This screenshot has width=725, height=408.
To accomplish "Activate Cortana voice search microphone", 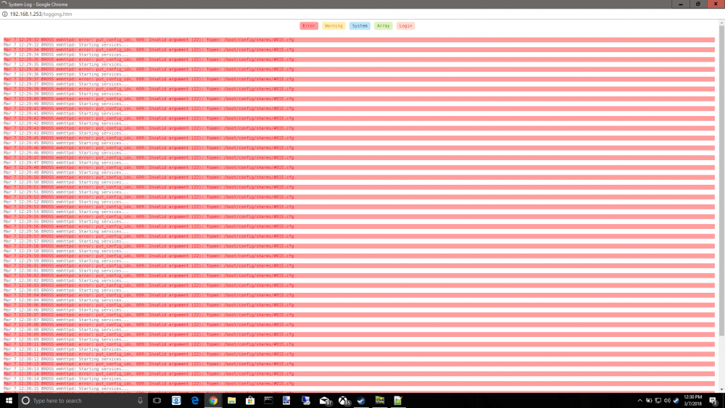I will tap(140, 401).
